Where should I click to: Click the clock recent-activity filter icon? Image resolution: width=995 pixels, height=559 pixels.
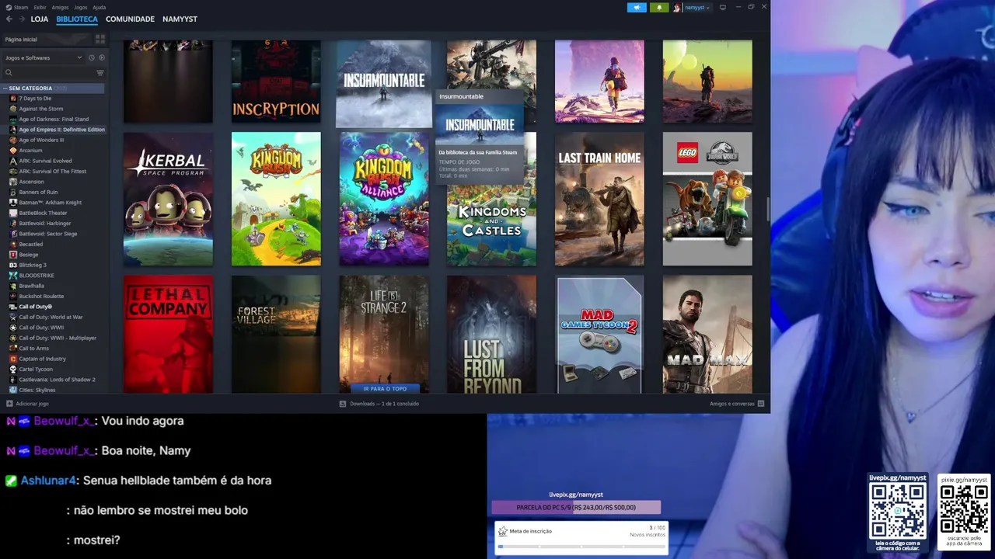tap(91, 57)
